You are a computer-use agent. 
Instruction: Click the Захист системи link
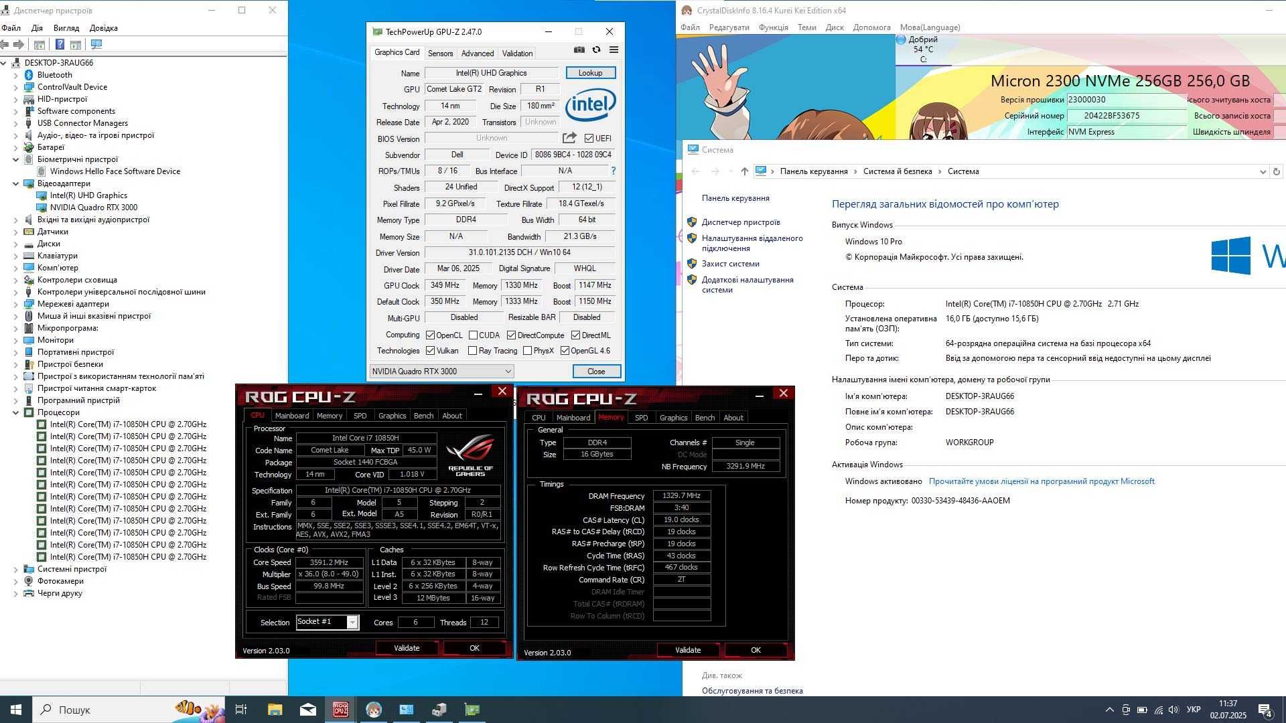pos(731,264)
